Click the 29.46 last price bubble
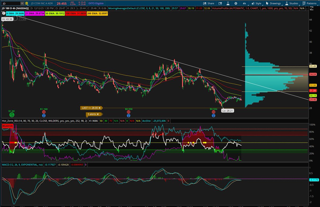320x207 pixels. (313, 100)
